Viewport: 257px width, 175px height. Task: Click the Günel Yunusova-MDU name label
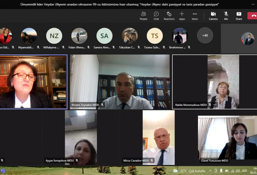point(215,161)
